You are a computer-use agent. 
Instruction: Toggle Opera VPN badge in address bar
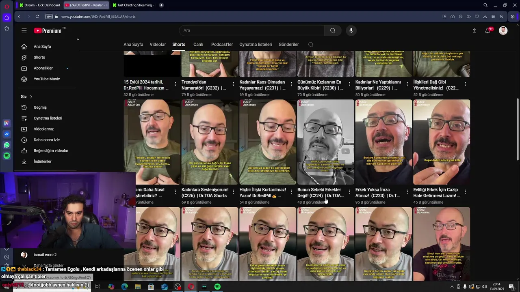pyautogui.click(x=49, y=17)
